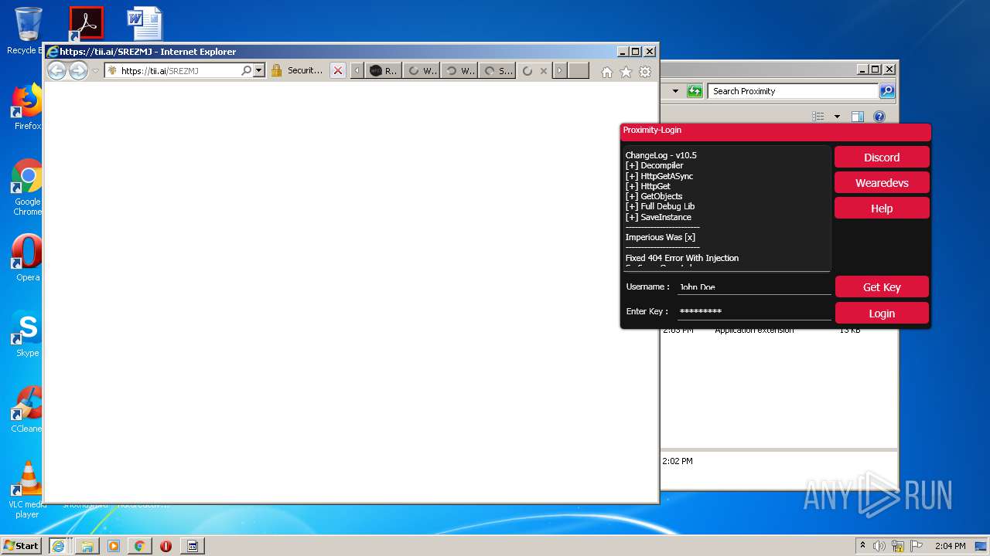Click the Username field with John Doe
990x556 pixels.
(x=754, y=286)
